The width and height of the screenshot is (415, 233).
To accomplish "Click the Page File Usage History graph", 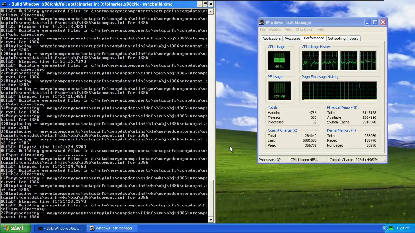I will coord(339,91).
